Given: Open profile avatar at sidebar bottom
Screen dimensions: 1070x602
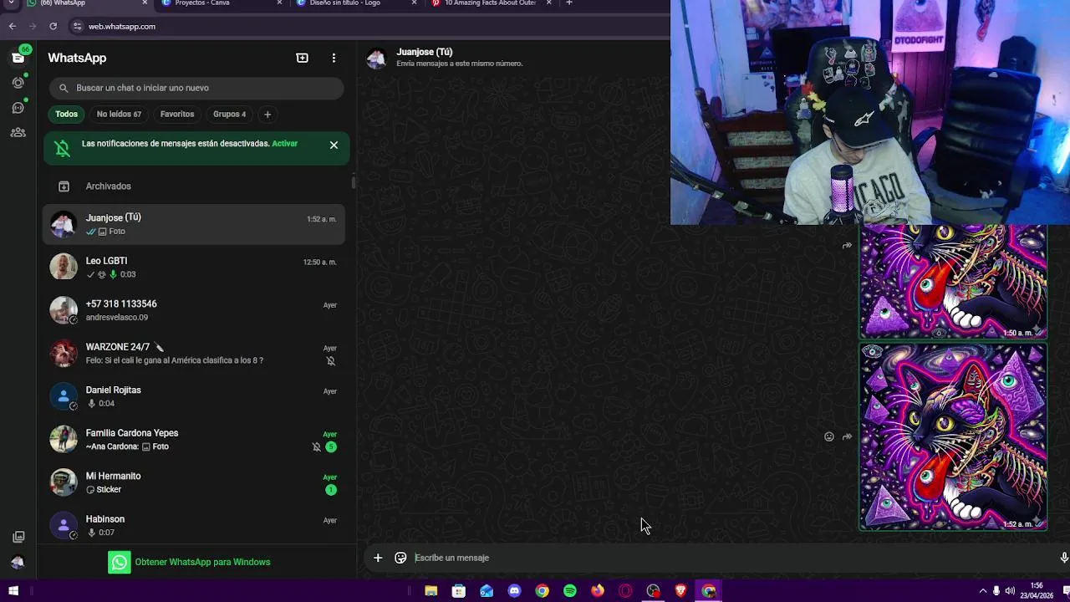Looking at the screenshot, I should [x=18, y=562].
